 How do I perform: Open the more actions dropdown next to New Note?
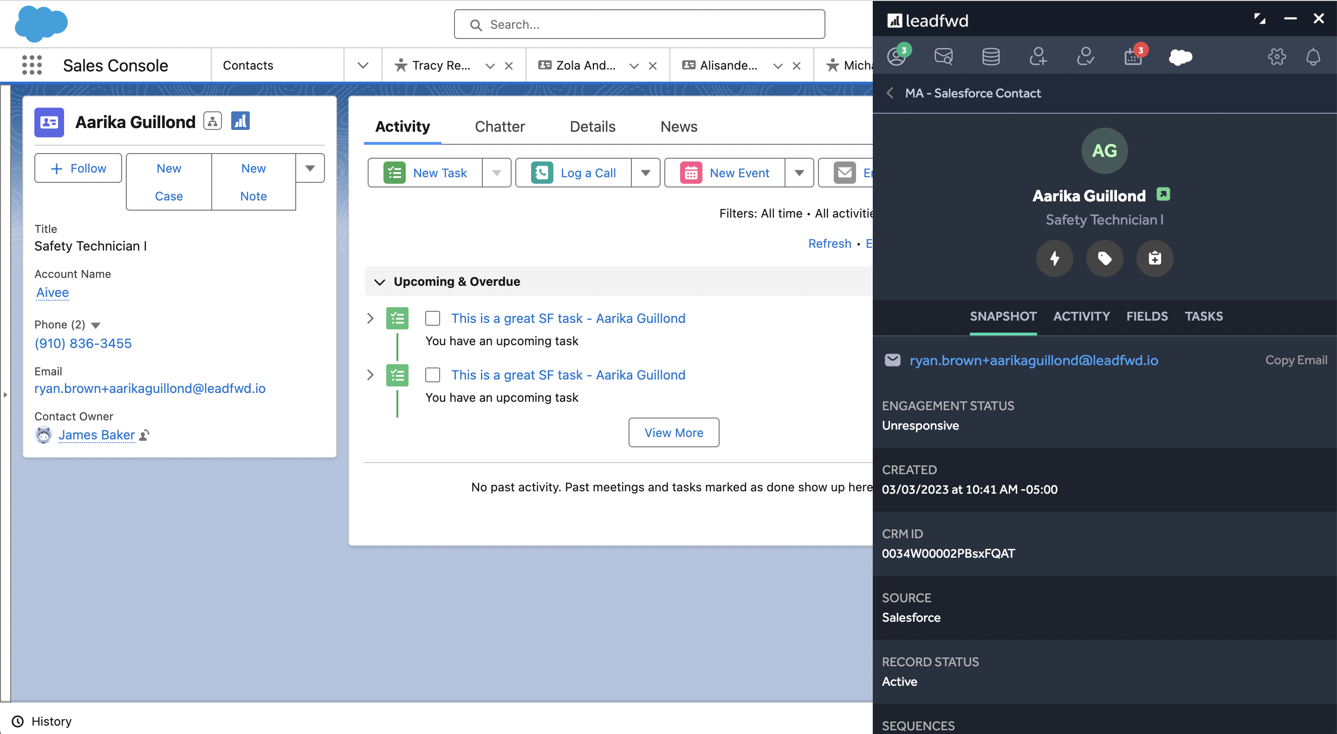311,168
